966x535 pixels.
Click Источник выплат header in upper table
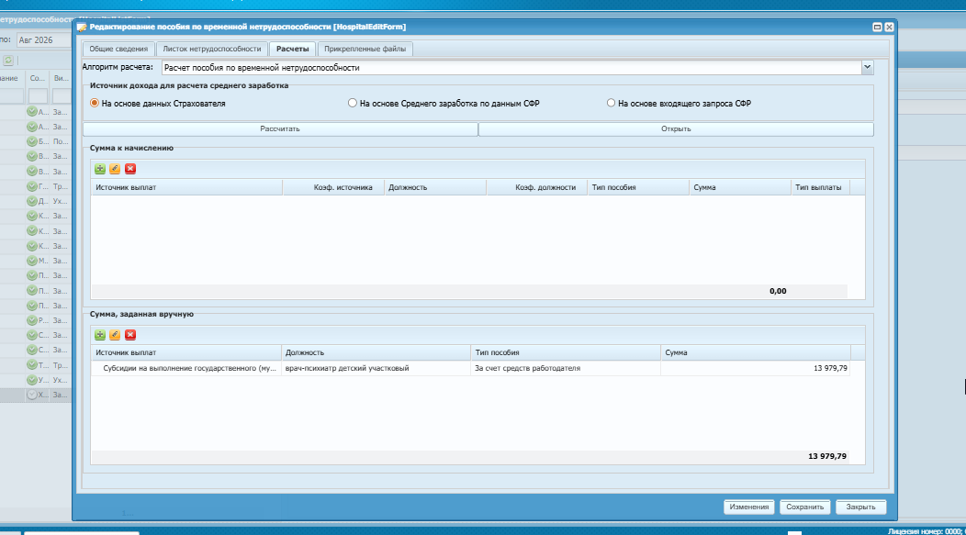tap(186, 187)
